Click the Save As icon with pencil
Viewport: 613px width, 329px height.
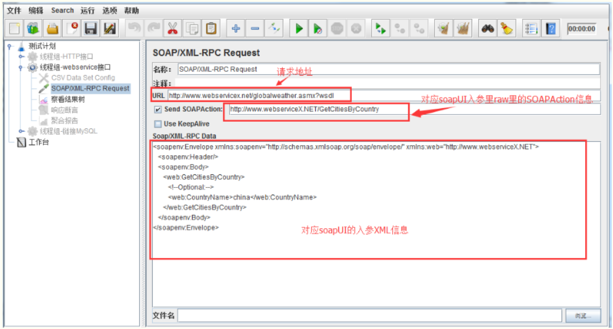(x=110, y=29)
